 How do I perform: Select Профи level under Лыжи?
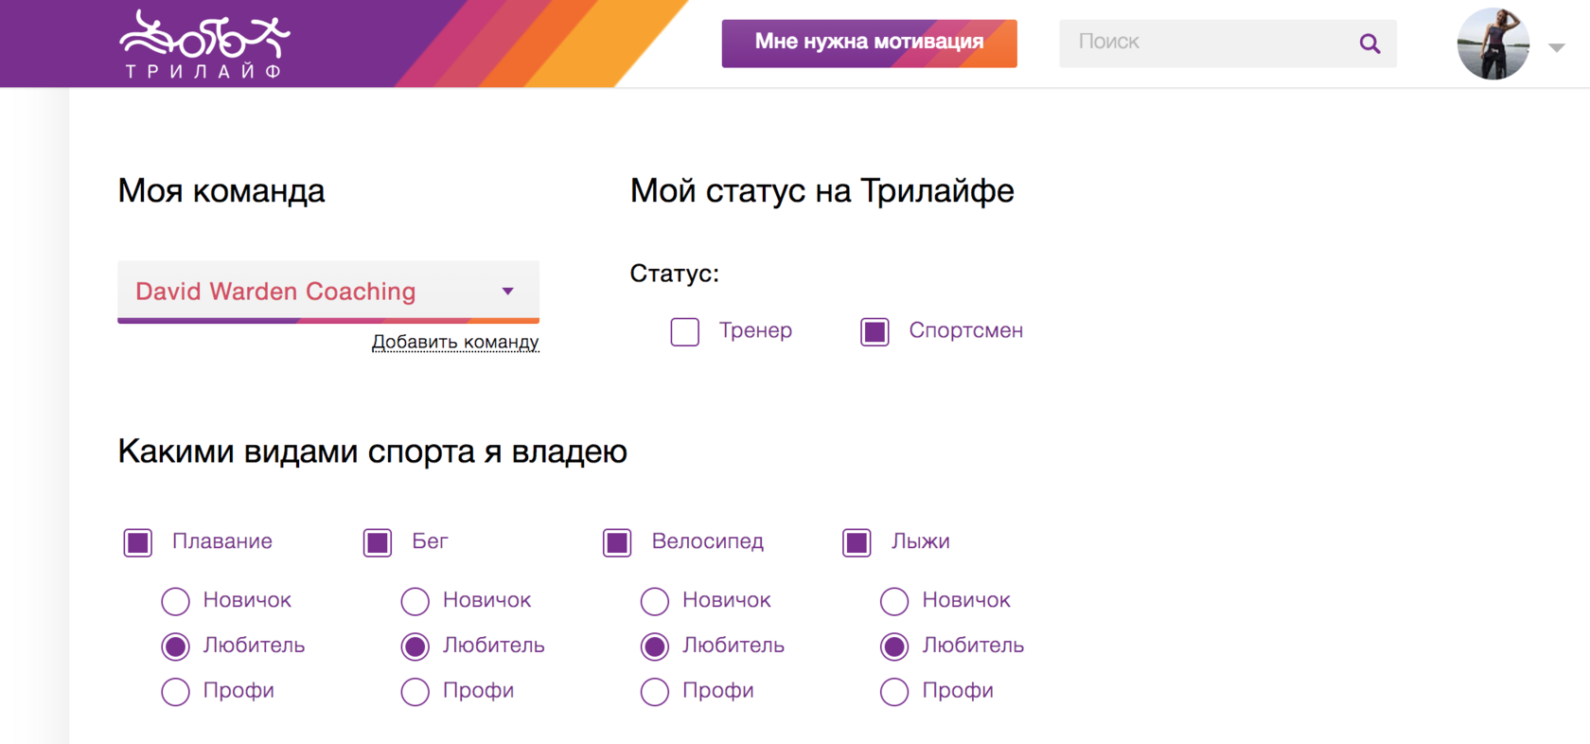point(894,692)
